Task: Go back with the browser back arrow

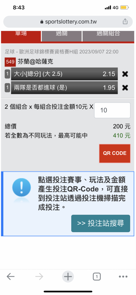Action: click(x=11, y=277)
